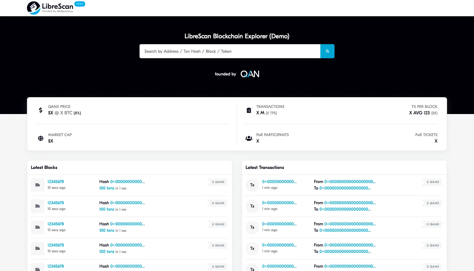
Task: Click the LibreScan logo in header
Action: (50, 8)
